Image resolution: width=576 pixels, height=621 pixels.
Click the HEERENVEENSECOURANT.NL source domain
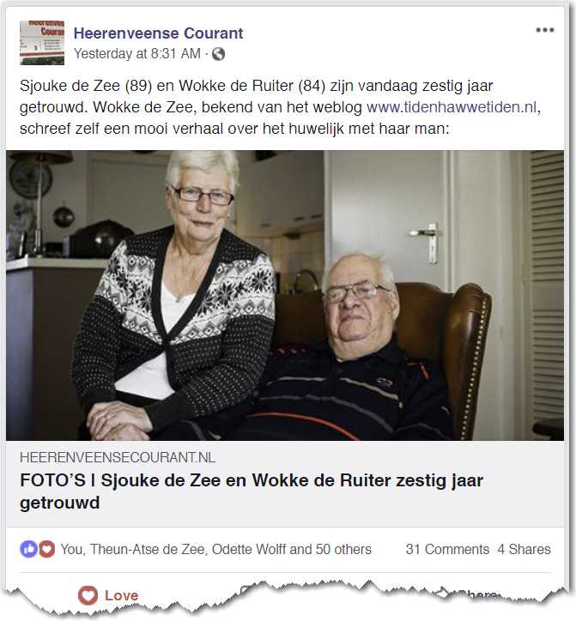pyautogui.click(x=118, y=457)
